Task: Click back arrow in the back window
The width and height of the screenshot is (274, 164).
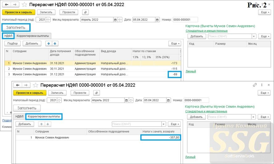Action: (6, 4)
